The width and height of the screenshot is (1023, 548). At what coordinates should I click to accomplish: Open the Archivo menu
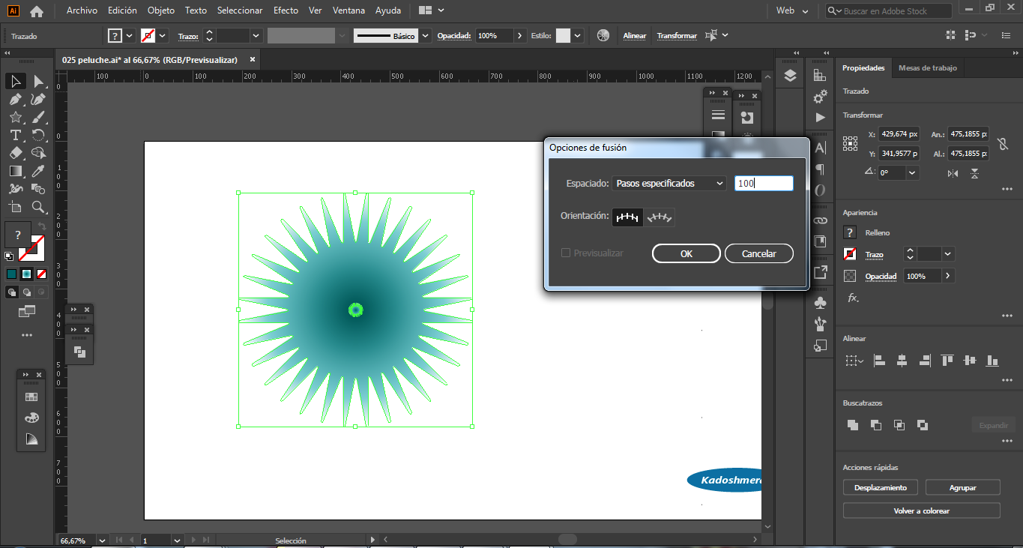tap(82, 10)
